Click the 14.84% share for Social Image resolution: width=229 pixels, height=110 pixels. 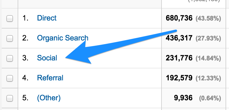(x=208, y=59)
